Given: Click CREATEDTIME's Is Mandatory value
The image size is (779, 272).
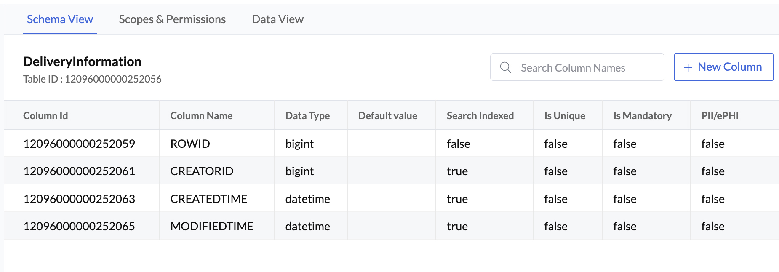Looking at the screenshot, I should point(625,199).
